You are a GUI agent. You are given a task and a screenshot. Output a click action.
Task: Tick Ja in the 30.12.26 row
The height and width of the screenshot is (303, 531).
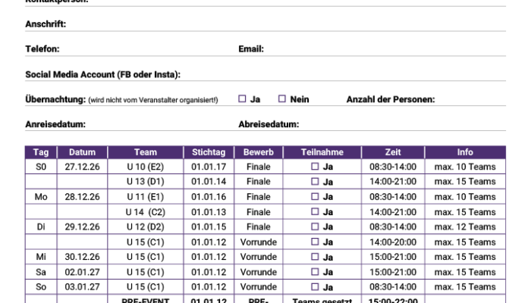pos(315,257)
